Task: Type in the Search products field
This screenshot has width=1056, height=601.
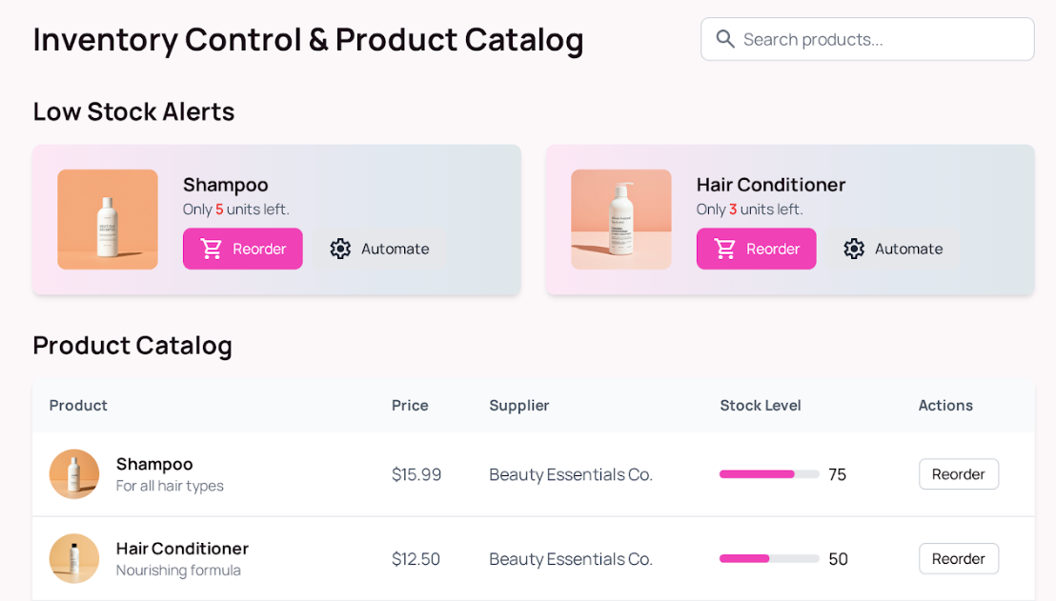Action: click(882, 39)
